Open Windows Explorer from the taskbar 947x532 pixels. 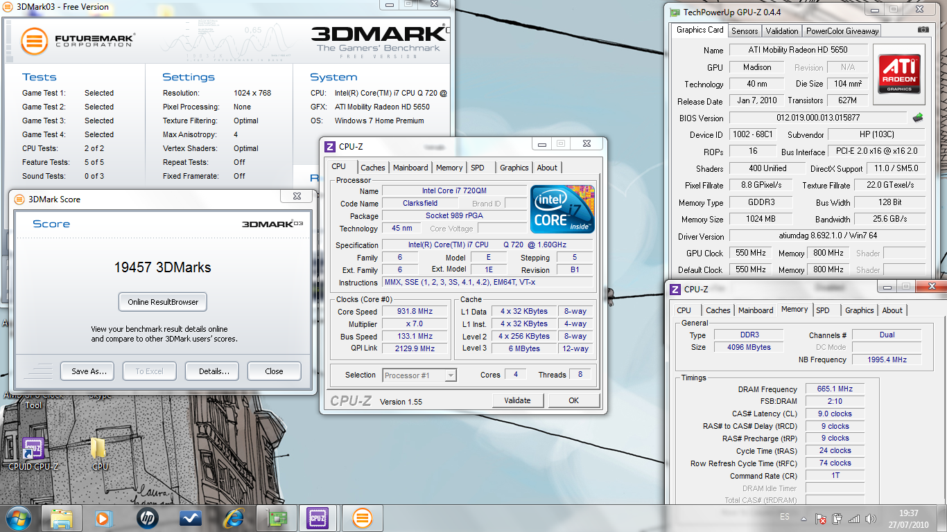click(62, 518)
